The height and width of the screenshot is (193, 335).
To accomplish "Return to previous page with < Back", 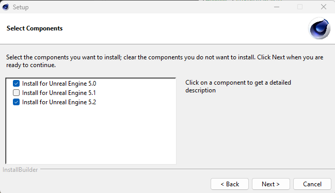I will tap(230, 184).
